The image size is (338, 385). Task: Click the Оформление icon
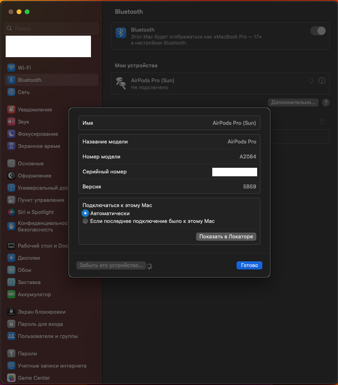tap(11, 175)
